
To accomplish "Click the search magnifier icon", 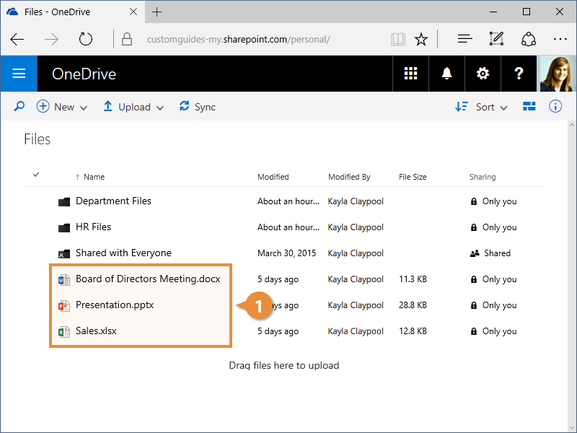I will pos(19,107).
